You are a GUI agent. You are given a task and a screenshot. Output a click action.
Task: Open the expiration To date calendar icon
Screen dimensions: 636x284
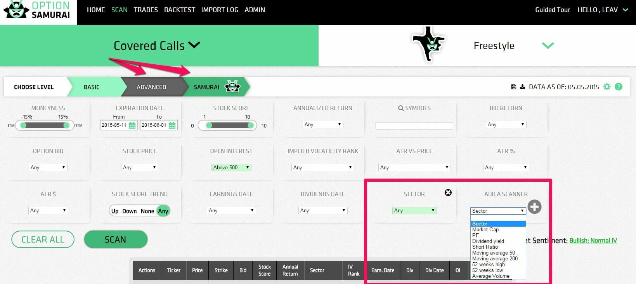[172, 125]
